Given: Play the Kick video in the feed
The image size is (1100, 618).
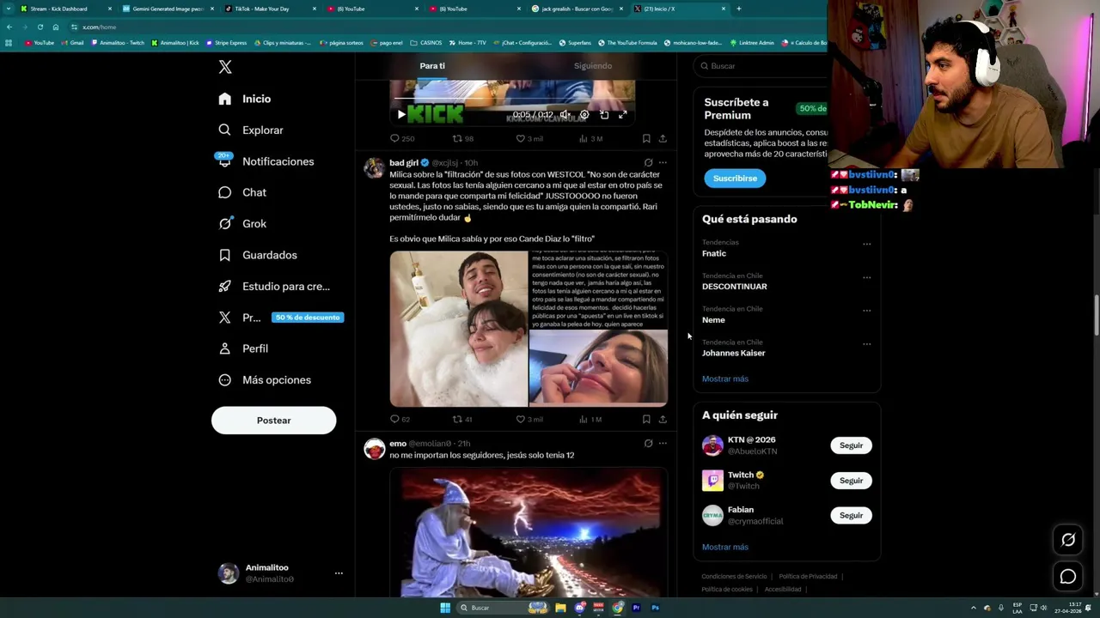Looking at the screenshot, I should [400, 114].
